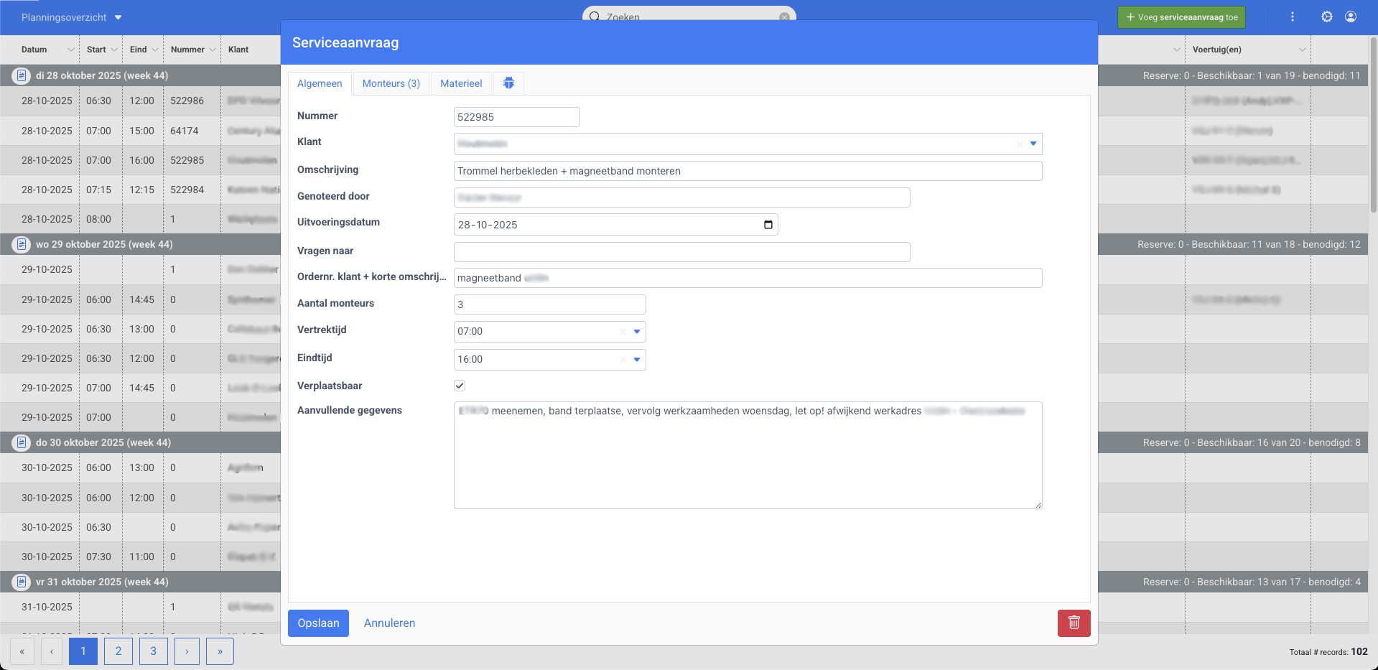Click the document icon for di 28 oktober
Image resolution: width=1378 pixels, height=670 pixels.
click(22, 75)
